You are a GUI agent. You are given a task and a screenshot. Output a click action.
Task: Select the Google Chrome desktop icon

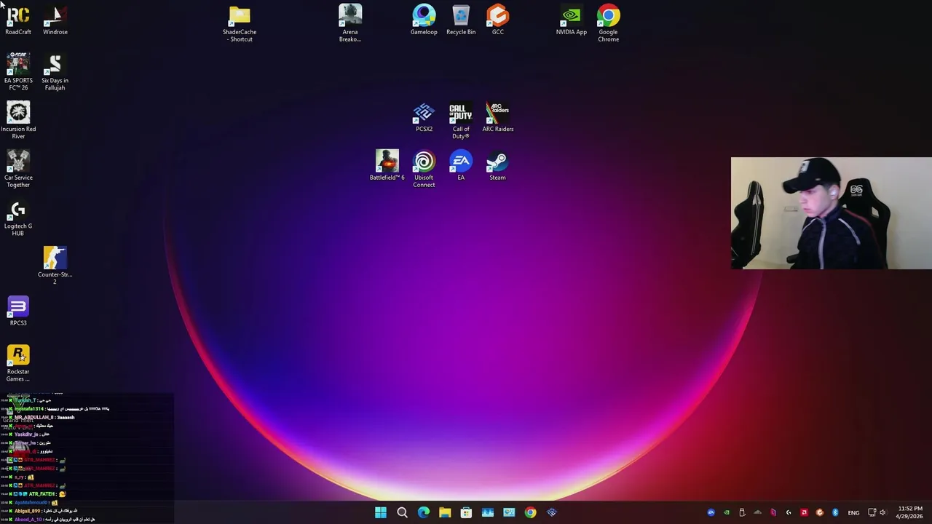tap(609, 23)
